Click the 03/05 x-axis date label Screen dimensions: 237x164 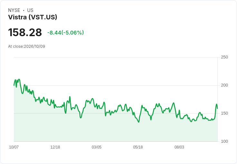(x=97, y=147)
